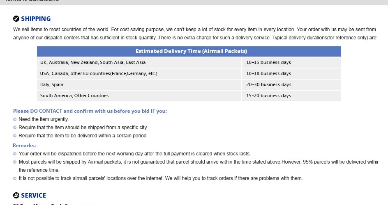Click bullet beside 'Your order will be dispatched'

[x=15, y=154]
